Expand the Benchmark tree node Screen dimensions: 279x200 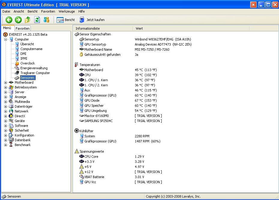(5, 145)
